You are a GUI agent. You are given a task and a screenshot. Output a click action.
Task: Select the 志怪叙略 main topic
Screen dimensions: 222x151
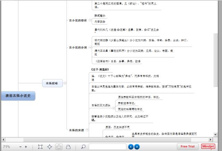click(x=52, y=83)
